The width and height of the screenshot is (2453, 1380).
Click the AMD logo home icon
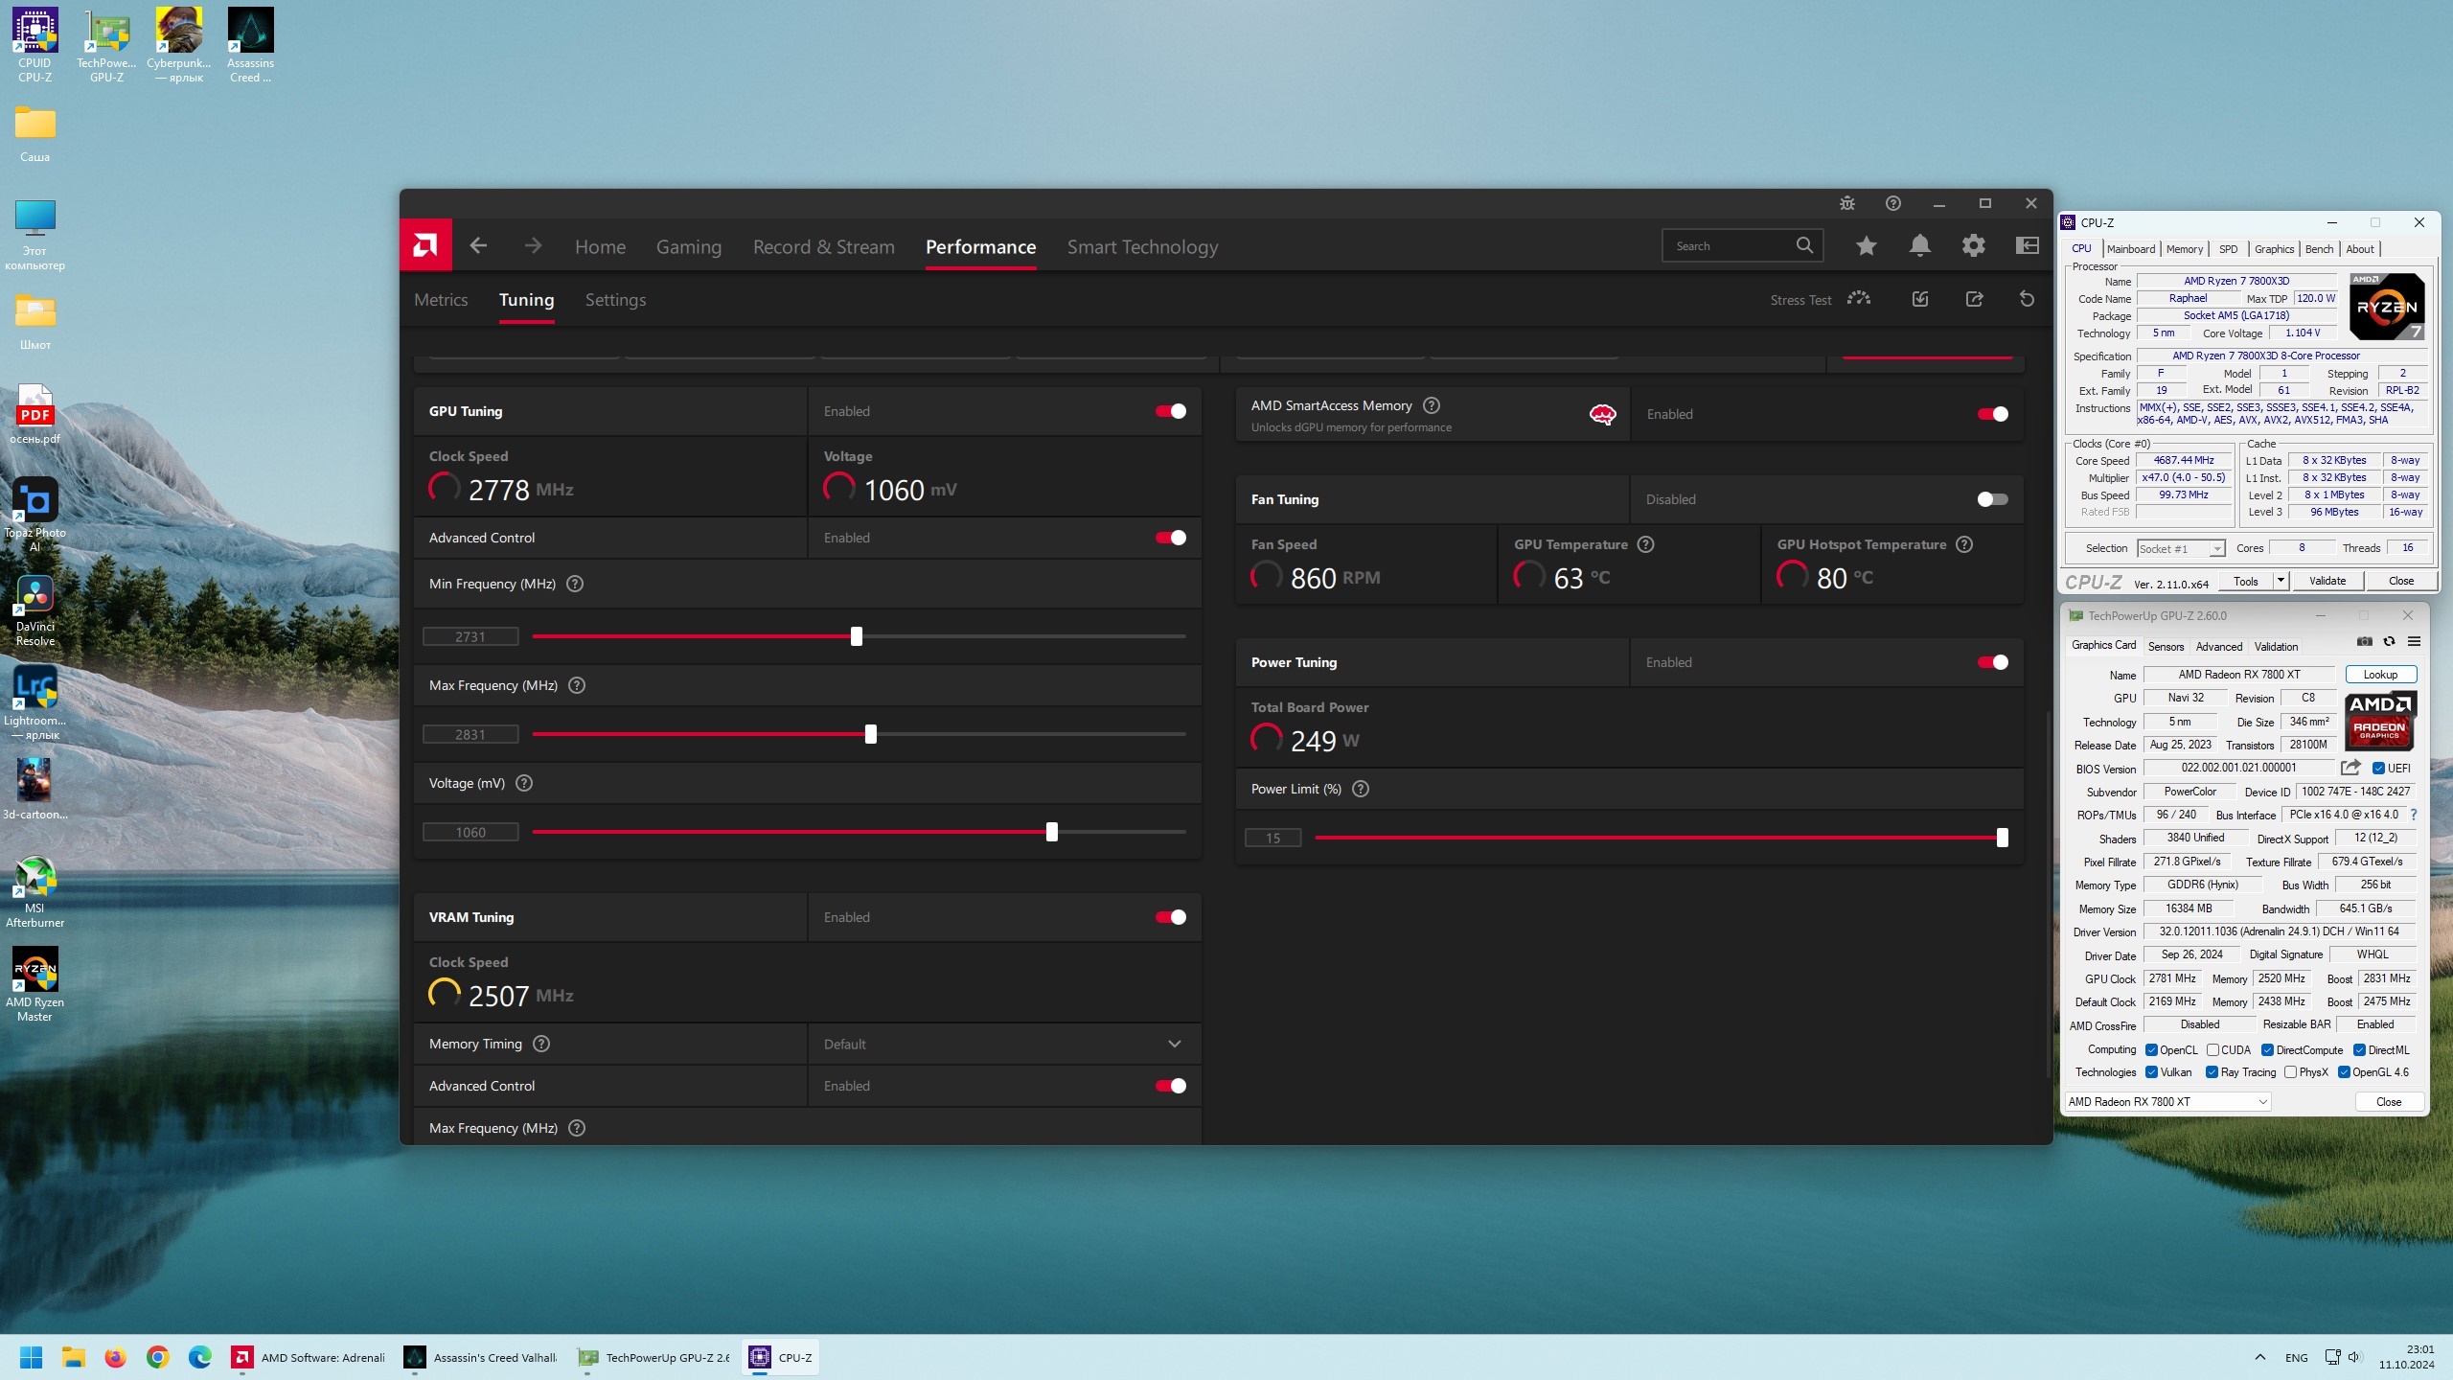pyautogui.click(x=425, y=246)
